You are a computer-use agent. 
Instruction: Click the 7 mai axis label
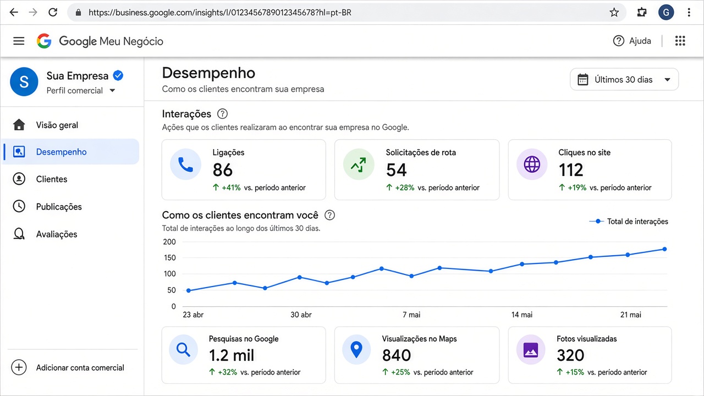pyautogui.click(x=411, y=315)
